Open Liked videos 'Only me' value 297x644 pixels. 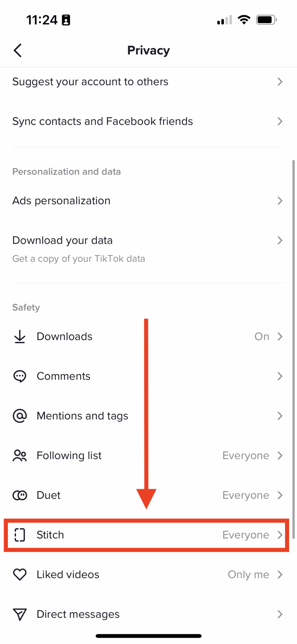[248, 575]
